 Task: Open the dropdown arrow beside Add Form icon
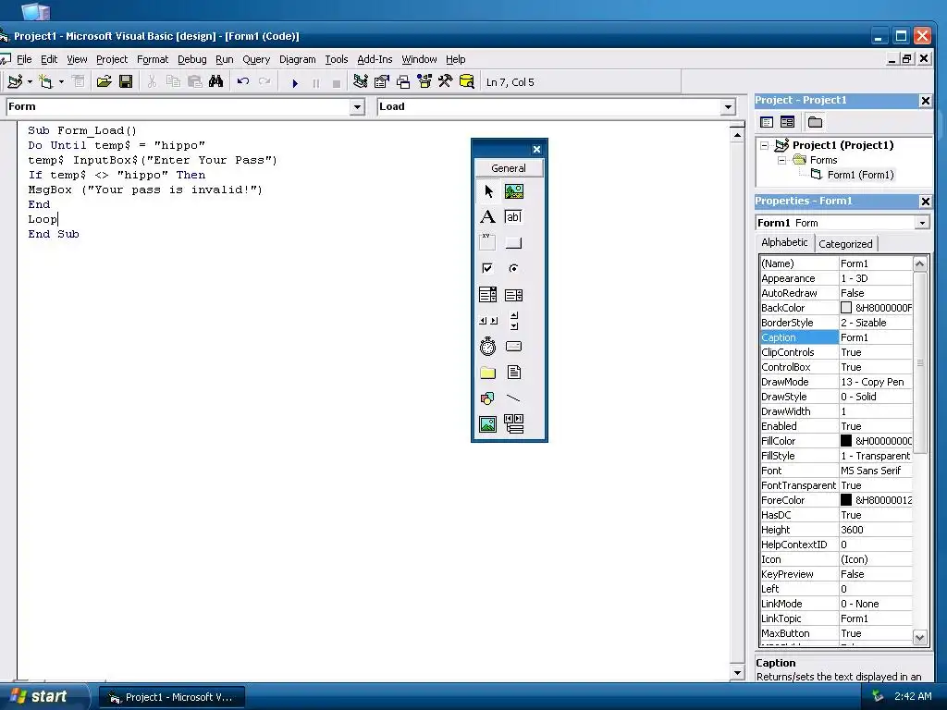coord(61,81)
